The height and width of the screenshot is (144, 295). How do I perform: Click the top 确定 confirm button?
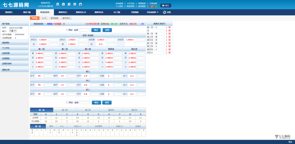point(96,30)
